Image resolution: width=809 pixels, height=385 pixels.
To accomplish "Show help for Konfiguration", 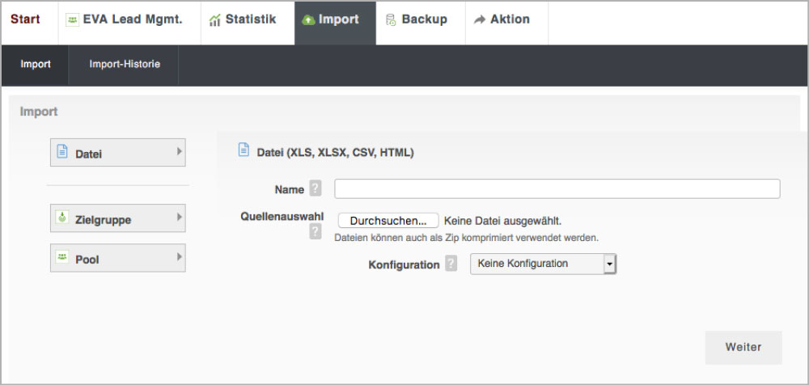I will click(x=451, y=264).
